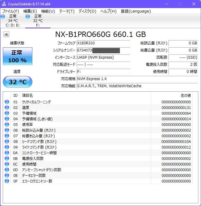Select the 使用率 row name

27,124
